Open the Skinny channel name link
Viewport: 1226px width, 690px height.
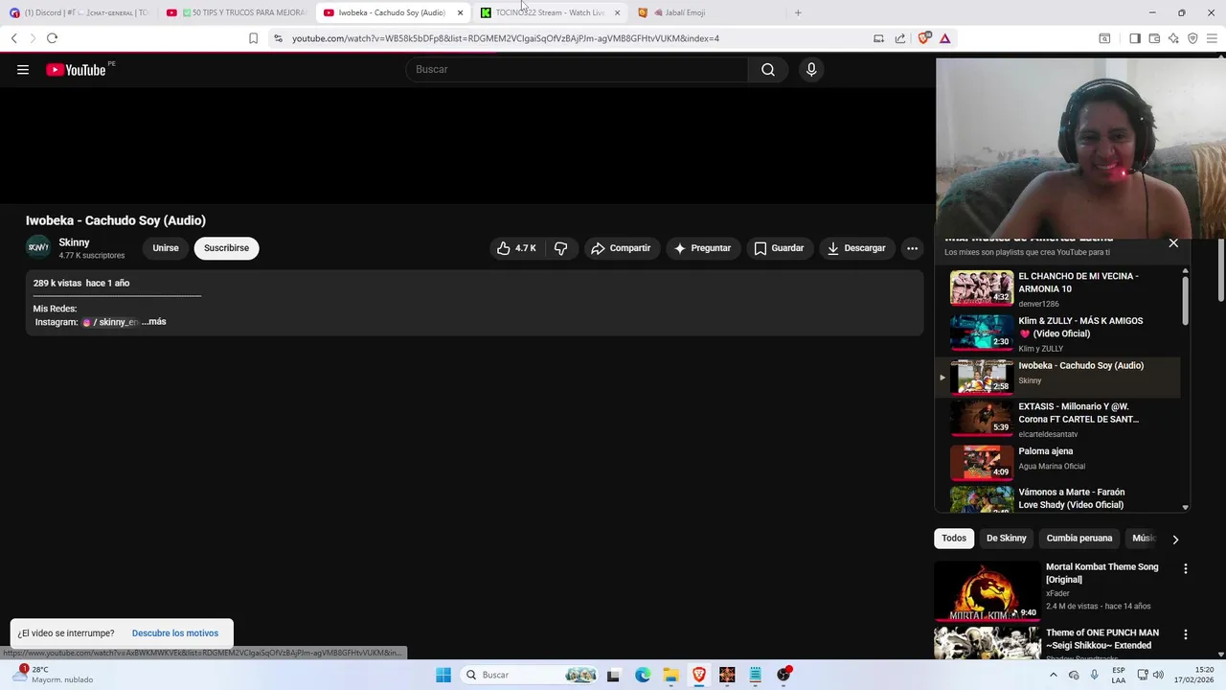74,242
